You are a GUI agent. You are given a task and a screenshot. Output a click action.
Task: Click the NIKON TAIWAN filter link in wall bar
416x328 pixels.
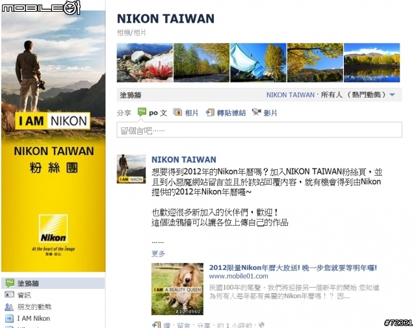coord(291,95)
